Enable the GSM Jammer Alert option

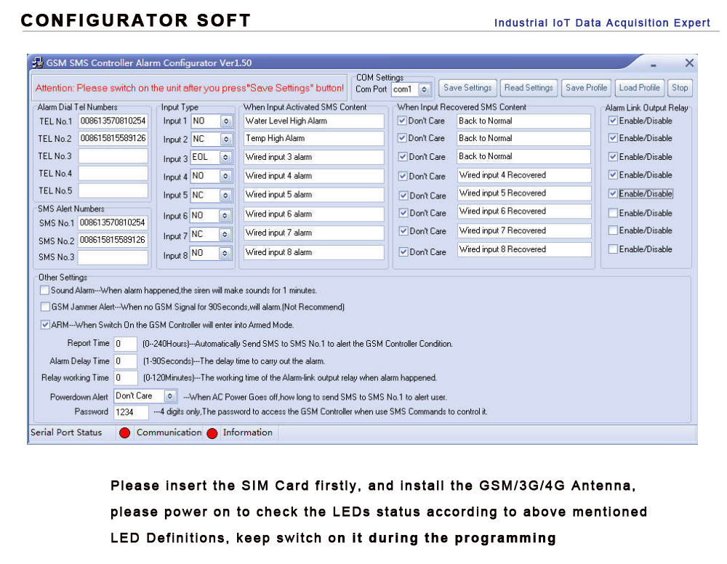click(x=44, y=306)
